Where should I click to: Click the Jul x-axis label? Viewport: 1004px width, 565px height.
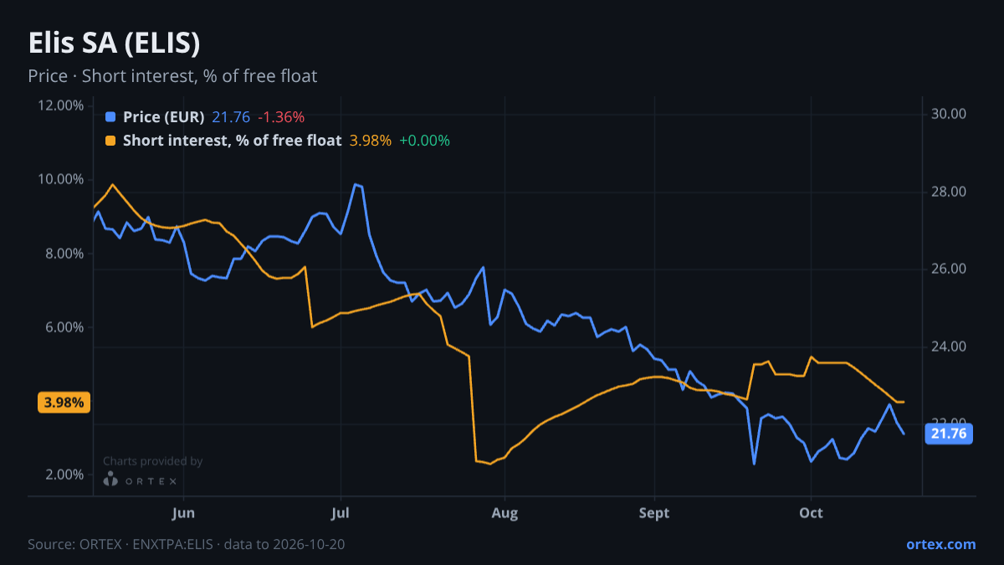341,513
